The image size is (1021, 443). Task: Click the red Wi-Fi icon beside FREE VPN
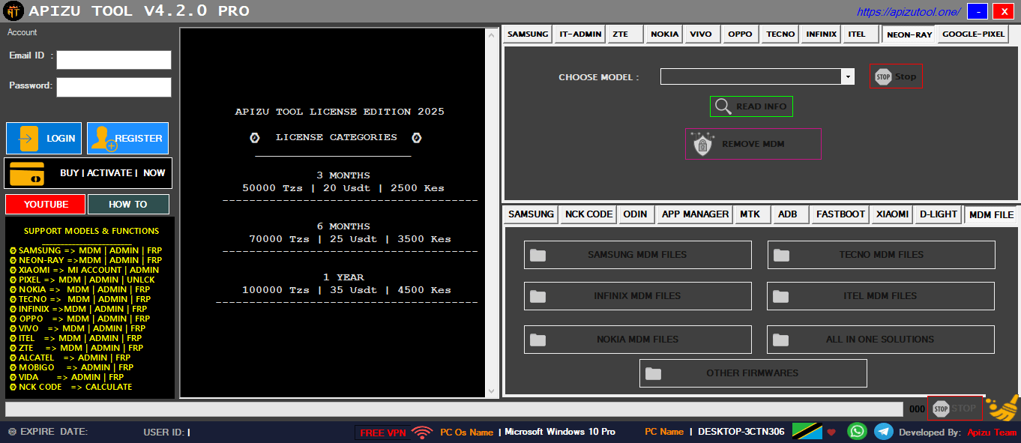point(420,431)
